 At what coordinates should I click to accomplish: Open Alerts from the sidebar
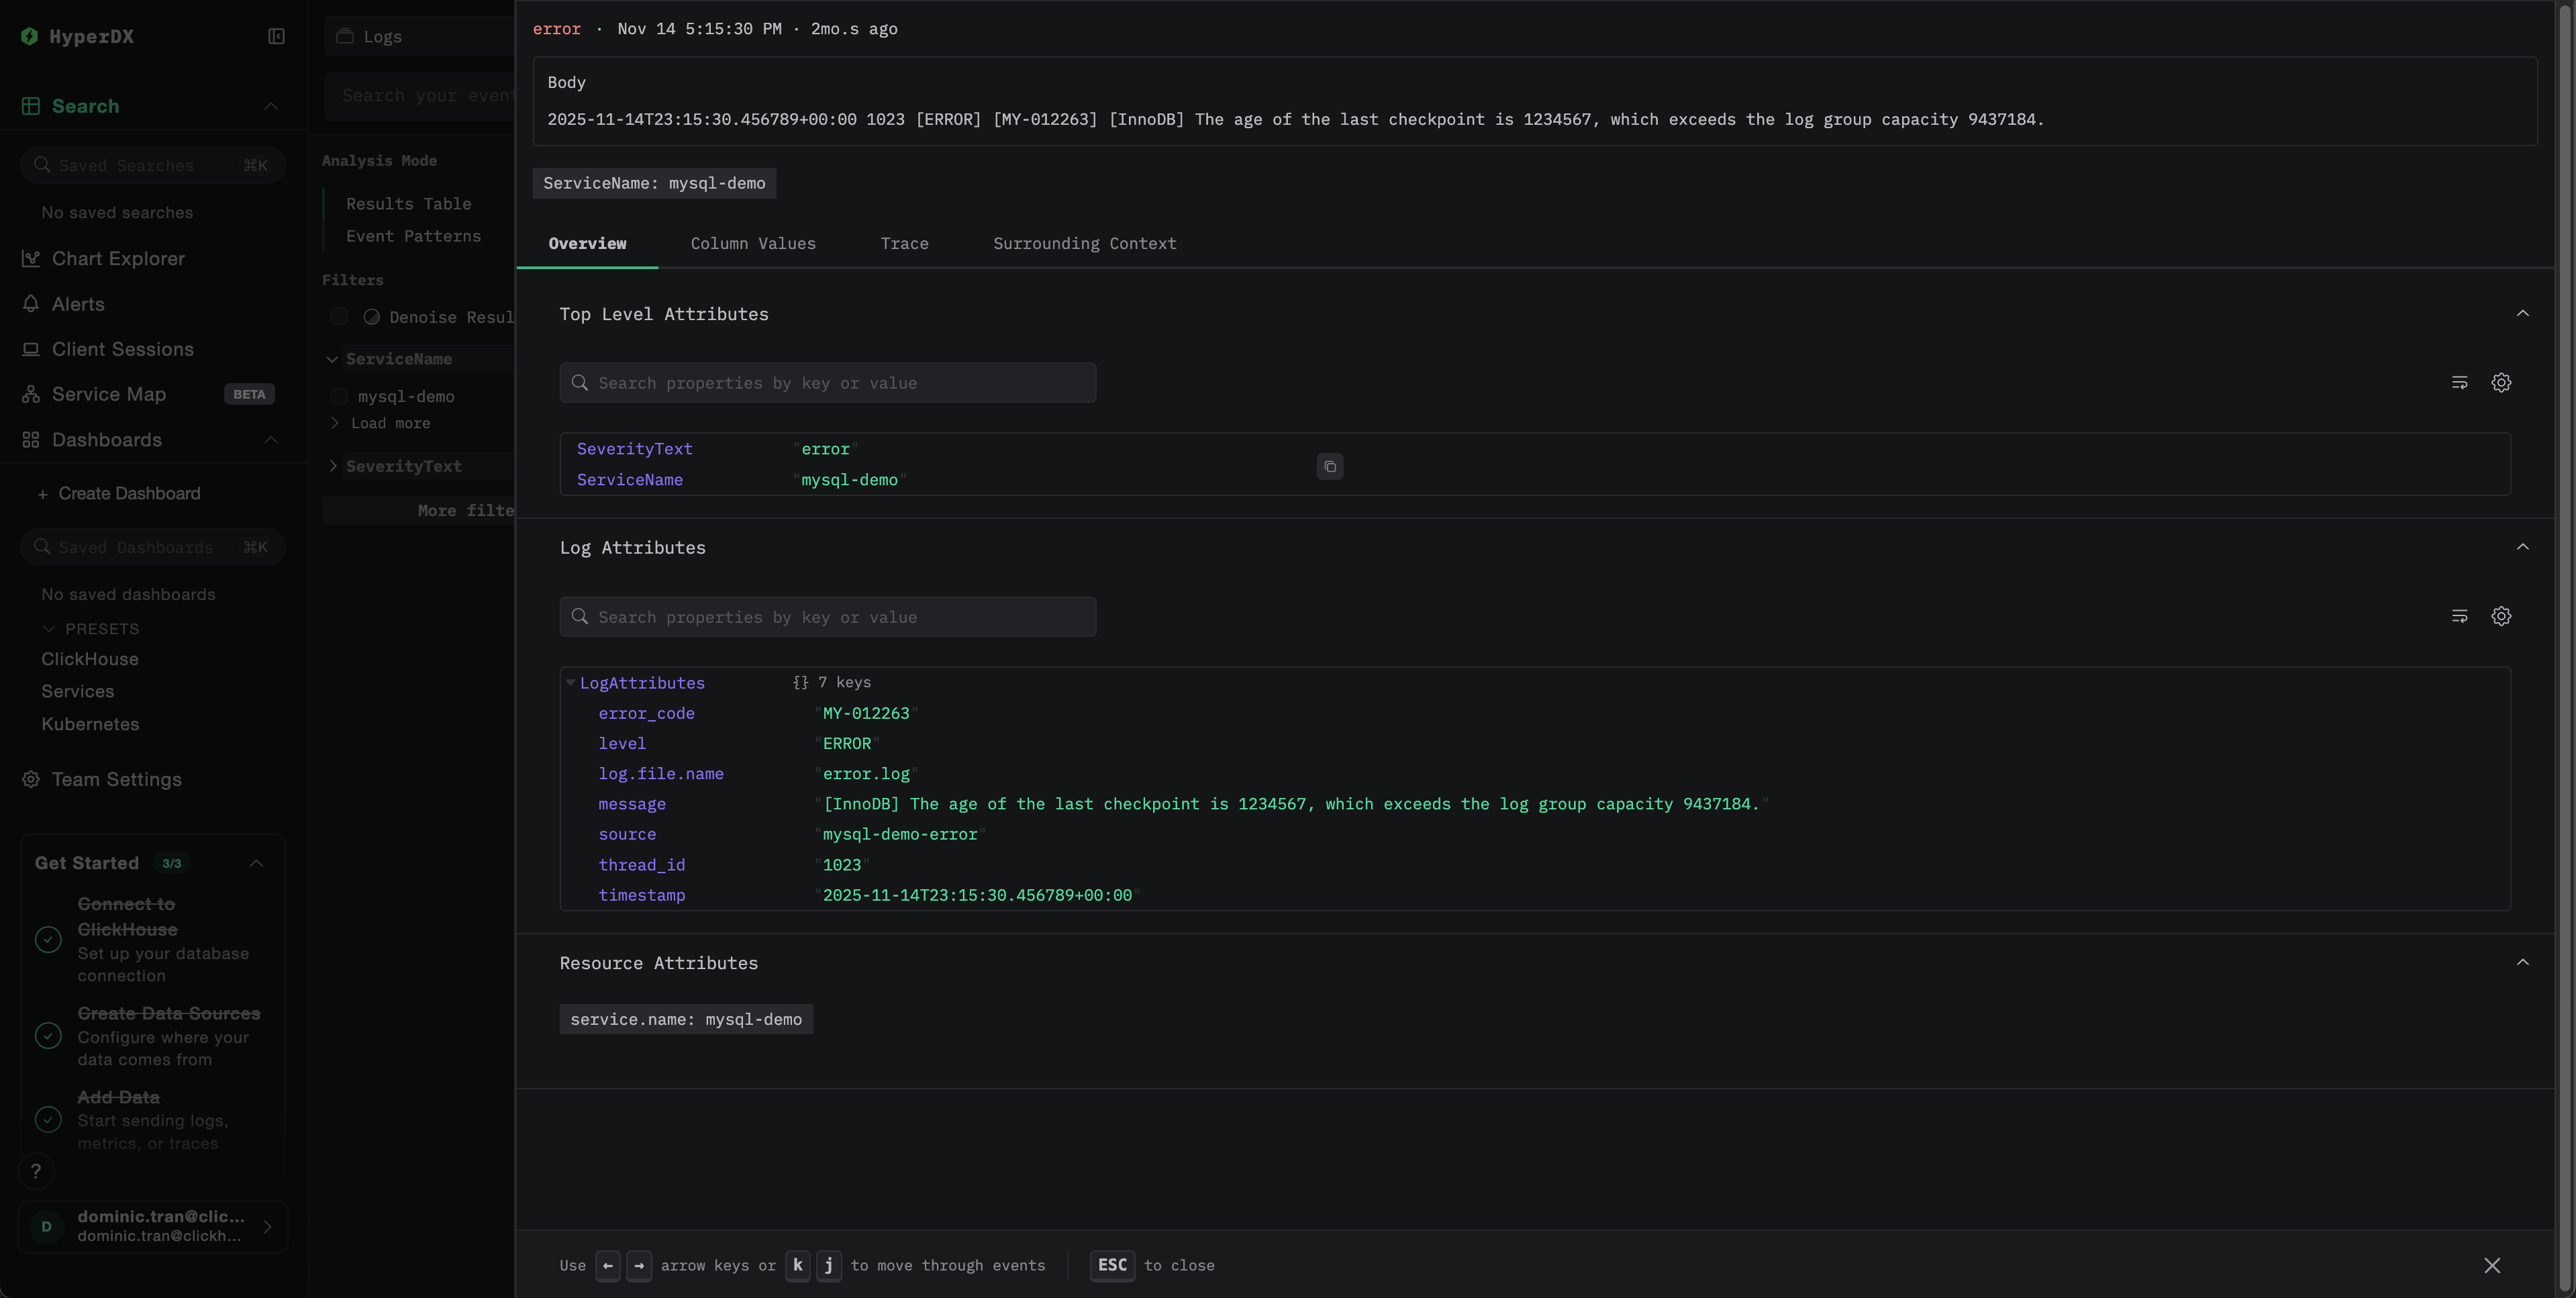[x=78, y=304]
